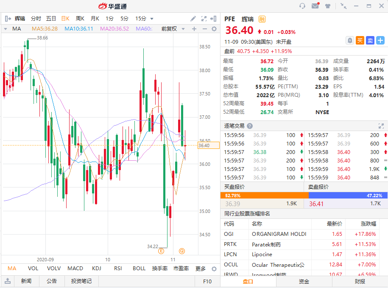
Task: Switch to the 盘口 tab
Action: pyautogui.click(x=248, y=282)
